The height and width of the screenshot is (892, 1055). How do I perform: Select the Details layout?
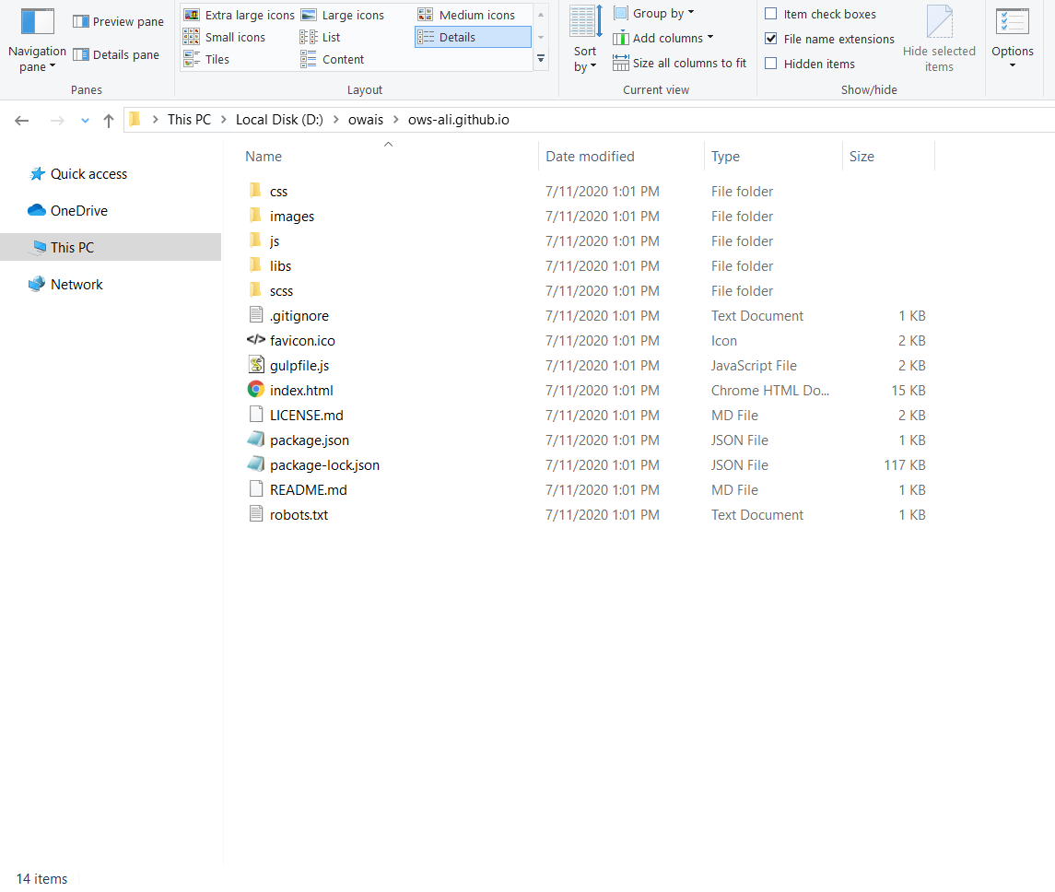[x=473, y=37]
